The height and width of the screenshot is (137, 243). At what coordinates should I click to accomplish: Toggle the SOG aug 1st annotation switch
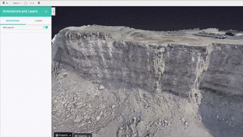tap(45, 27)
